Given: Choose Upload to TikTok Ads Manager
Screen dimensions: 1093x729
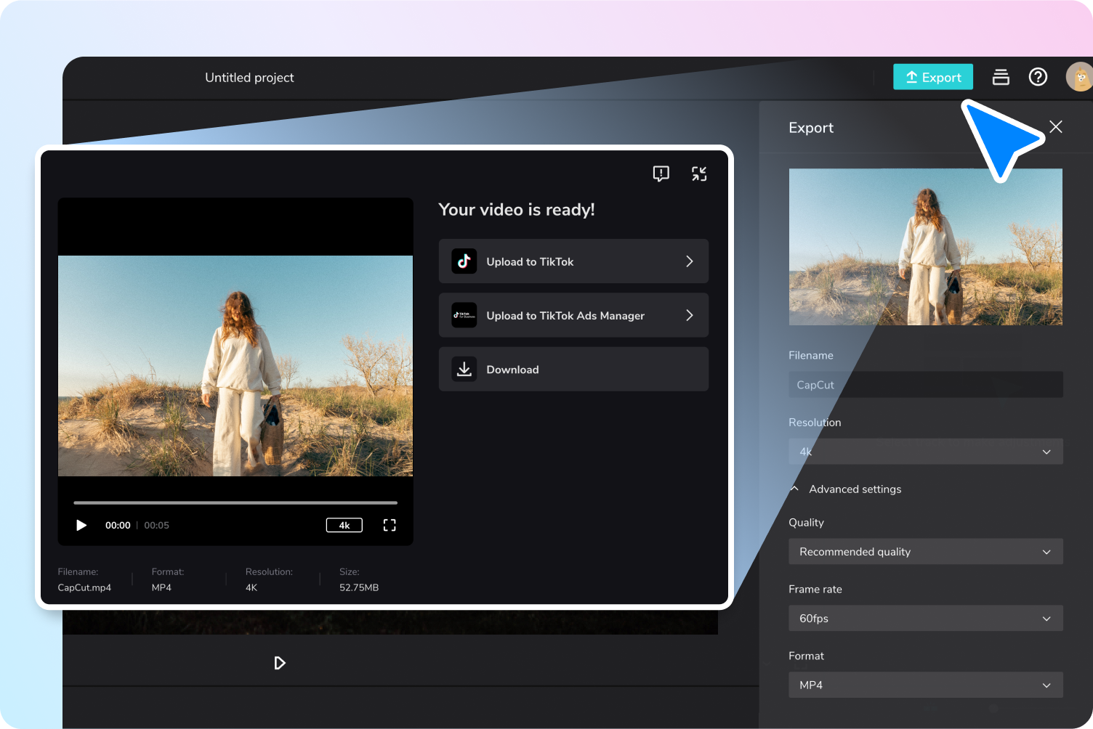Looking at the screenshot, I should click(573, 315).
